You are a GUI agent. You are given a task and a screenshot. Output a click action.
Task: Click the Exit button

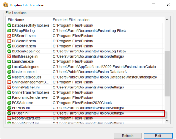tap(158, 136)
